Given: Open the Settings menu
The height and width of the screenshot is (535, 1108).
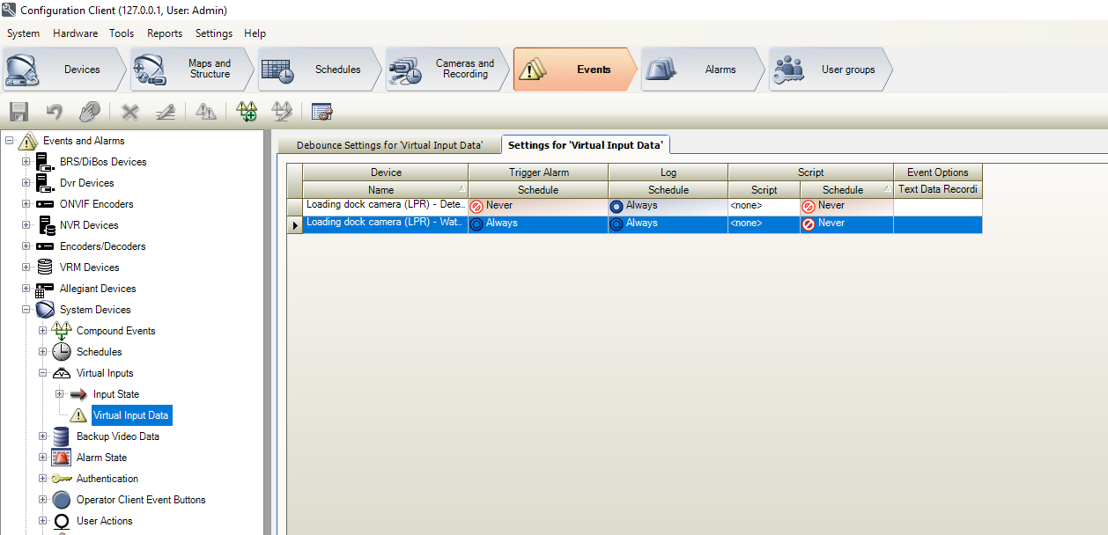Looking at the screenshot, I should [x=214, y=33].
